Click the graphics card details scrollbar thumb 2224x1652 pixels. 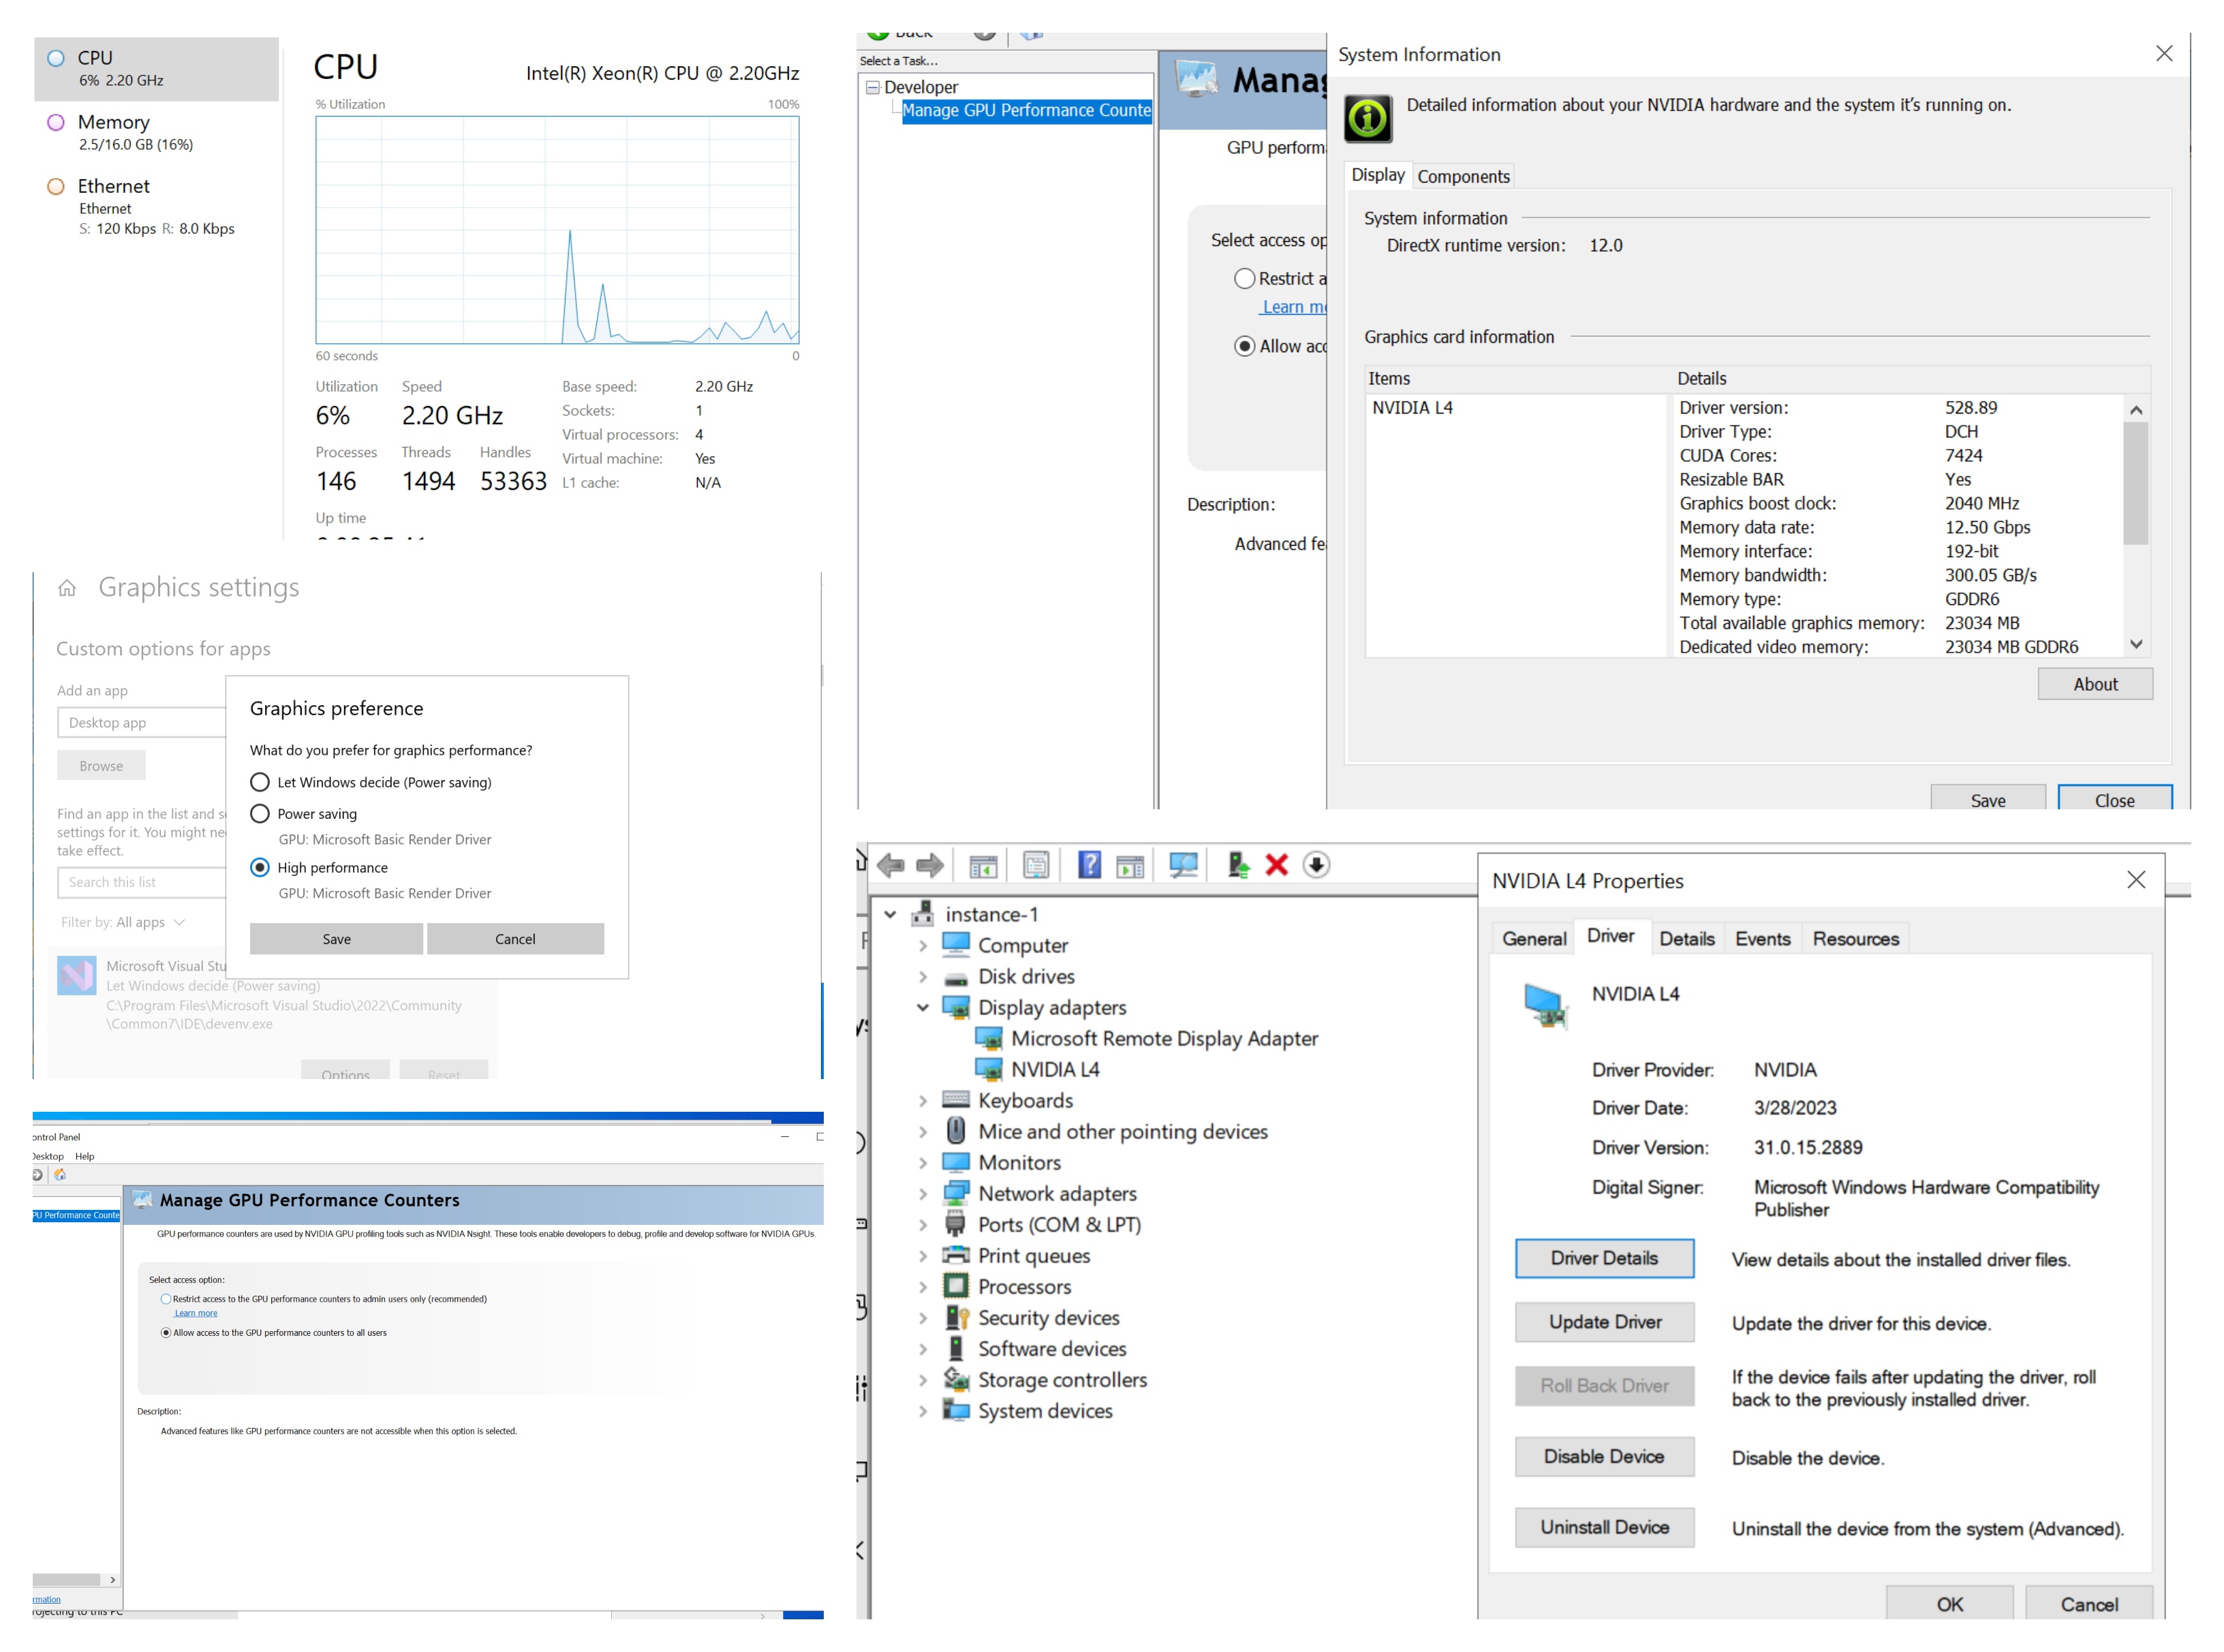point(2135,482)
